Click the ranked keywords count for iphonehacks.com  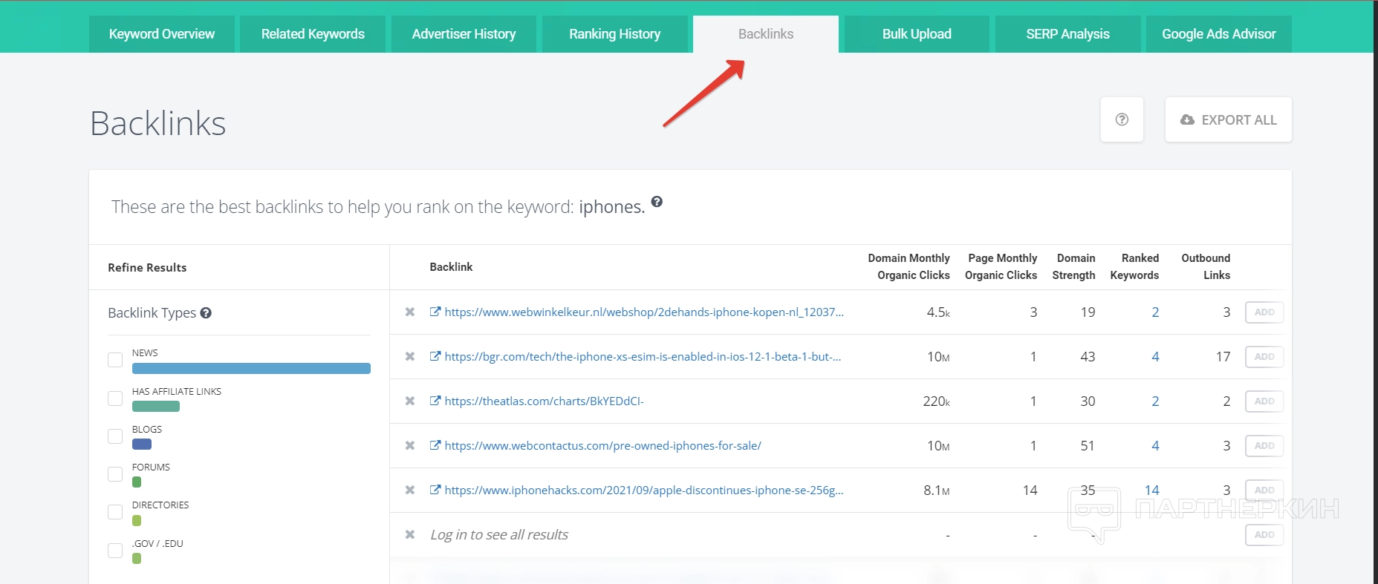pos(1151,490)
